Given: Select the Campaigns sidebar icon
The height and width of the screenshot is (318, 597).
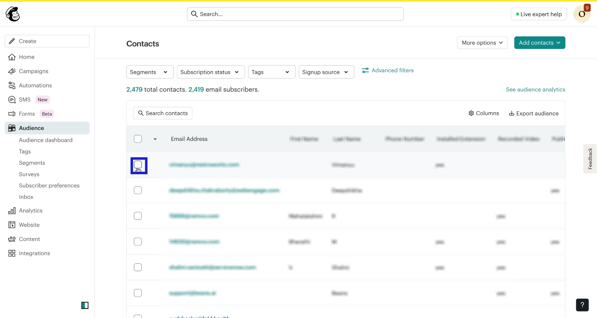Looking at the screenshot, I should [12, 71].
